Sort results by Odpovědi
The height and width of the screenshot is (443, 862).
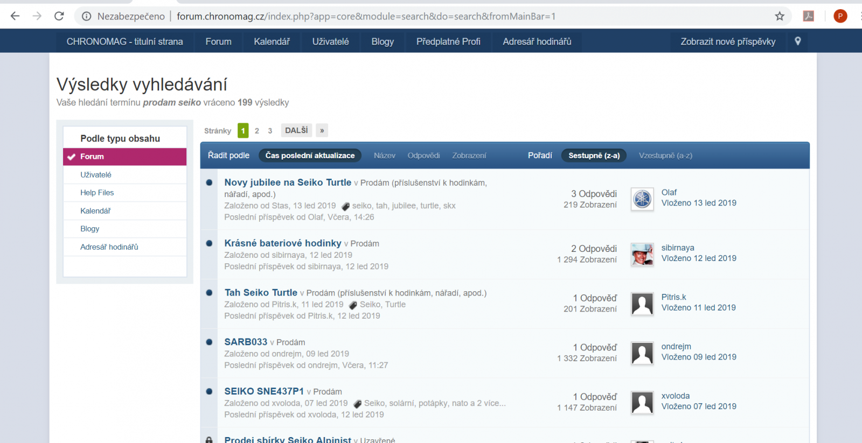(423, 156)
